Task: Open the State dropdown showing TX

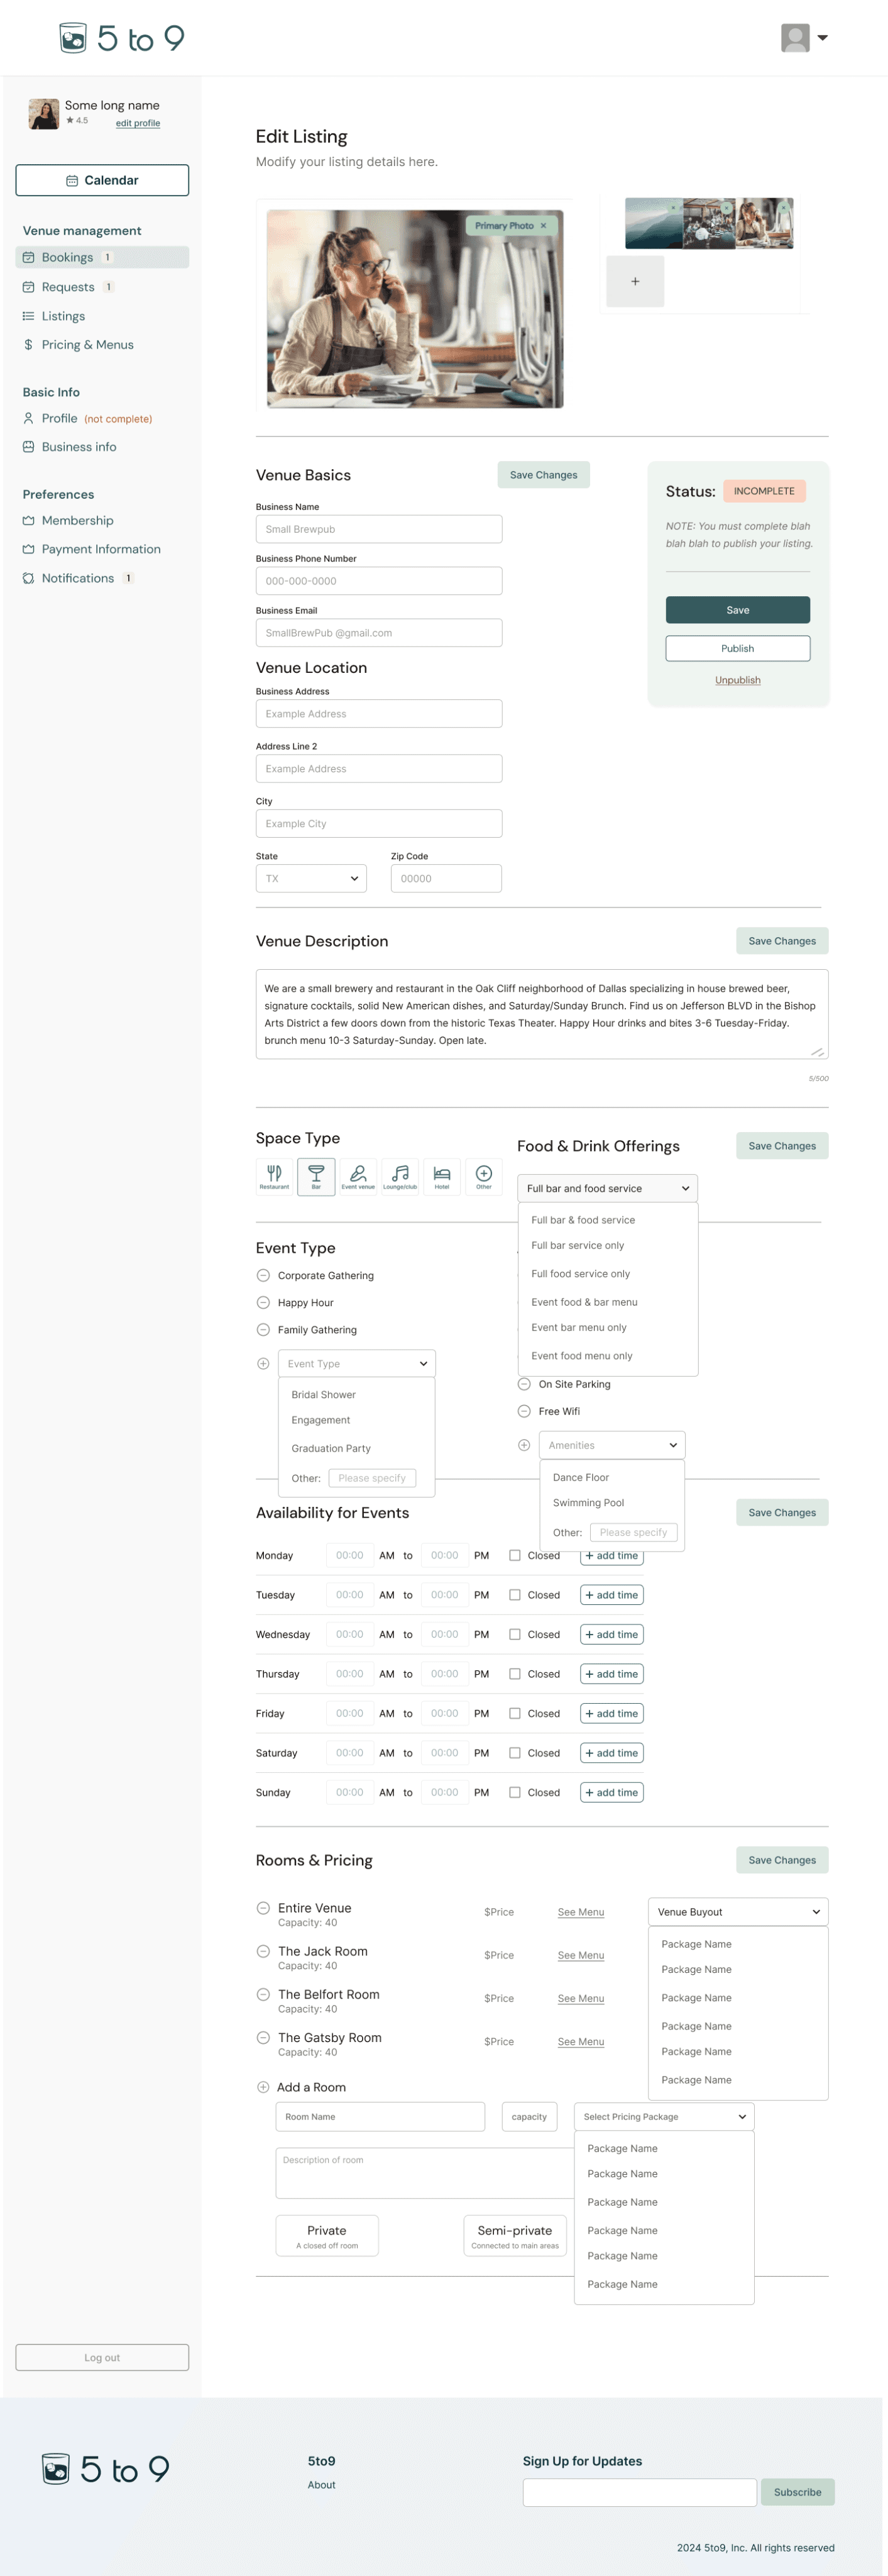Action: click(x=310, y=878)
